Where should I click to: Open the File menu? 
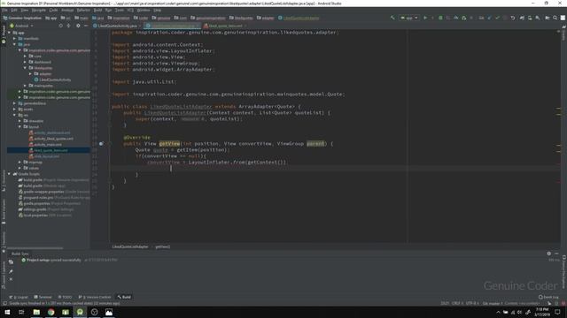point(4,10)
